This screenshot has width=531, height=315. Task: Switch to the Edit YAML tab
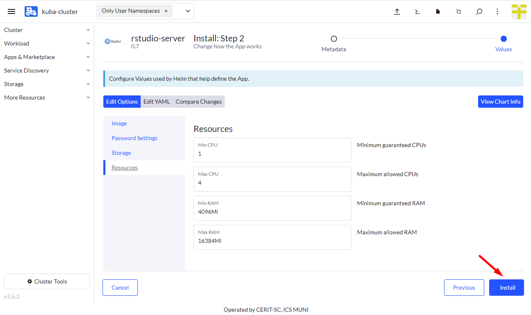[156, 101]
